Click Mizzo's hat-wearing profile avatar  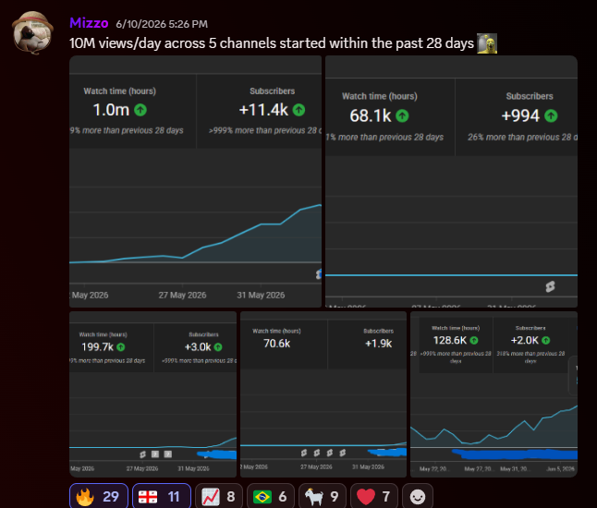(x=32, y=32)
